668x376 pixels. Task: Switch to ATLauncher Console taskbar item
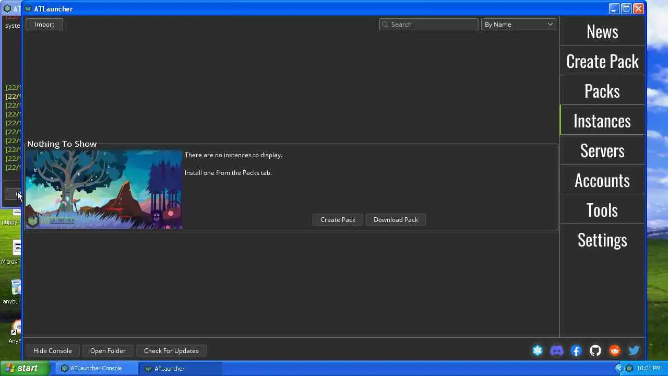pos(97,368)
